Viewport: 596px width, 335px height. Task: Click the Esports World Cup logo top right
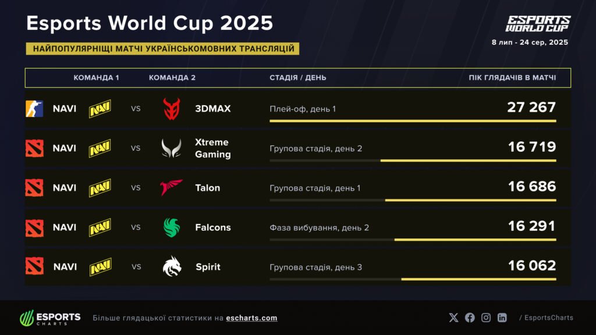tap(537, 23)
